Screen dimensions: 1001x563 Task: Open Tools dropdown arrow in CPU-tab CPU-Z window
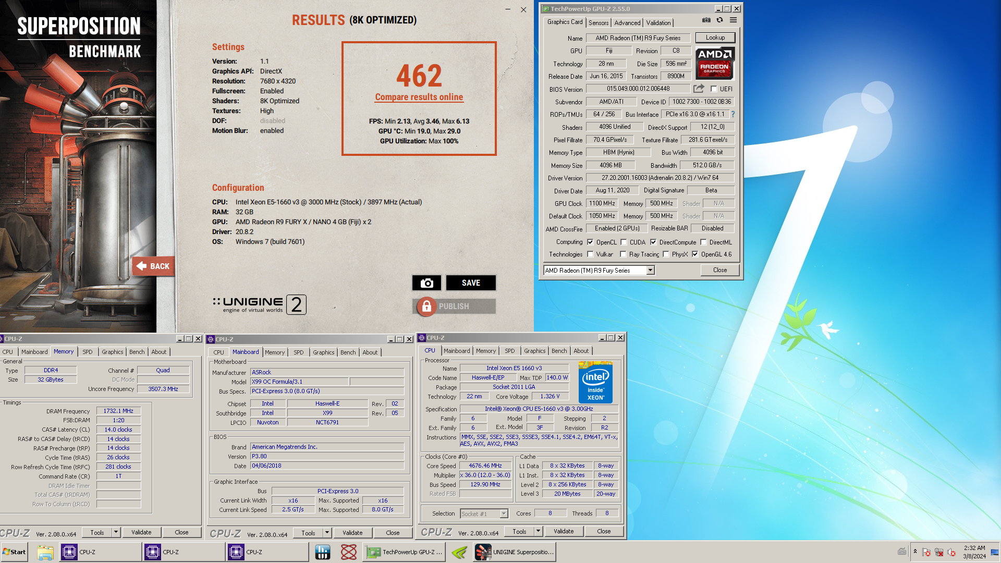click(x=538, y=531)
